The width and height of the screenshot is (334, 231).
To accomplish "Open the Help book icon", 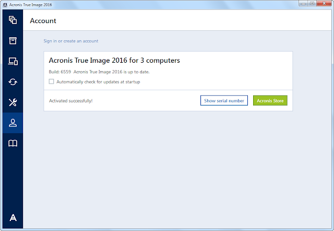I will coord(13,143).
